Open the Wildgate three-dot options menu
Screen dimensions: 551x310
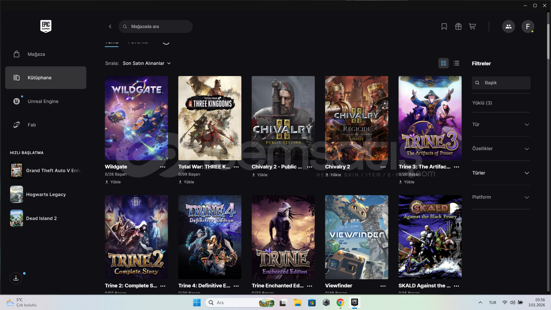163,167
